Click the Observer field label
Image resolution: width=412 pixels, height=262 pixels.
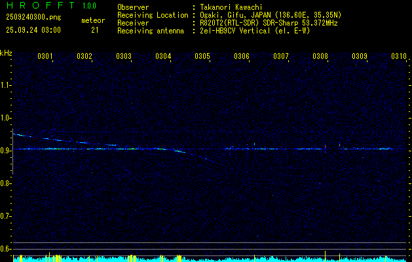[x=133, y=7]
